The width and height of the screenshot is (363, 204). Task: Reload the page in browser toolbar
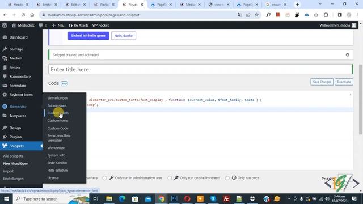(23, 15)
